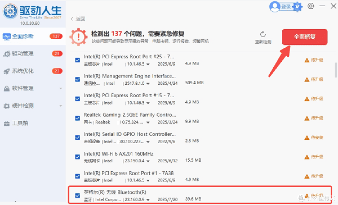Click the 登录 login button
This screenshot has height=205, width=338.
(x=286, y=7)
